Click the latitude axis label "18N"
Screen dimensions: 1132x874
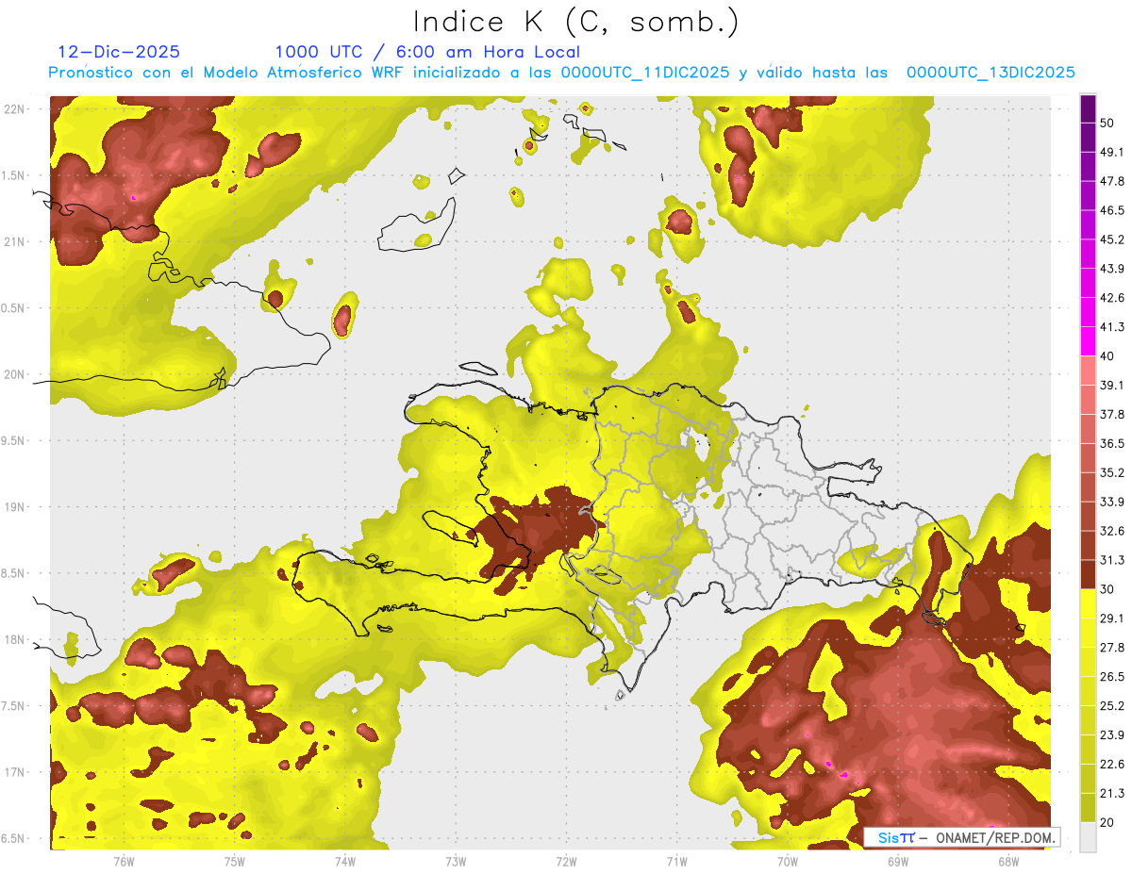point(13,639)
